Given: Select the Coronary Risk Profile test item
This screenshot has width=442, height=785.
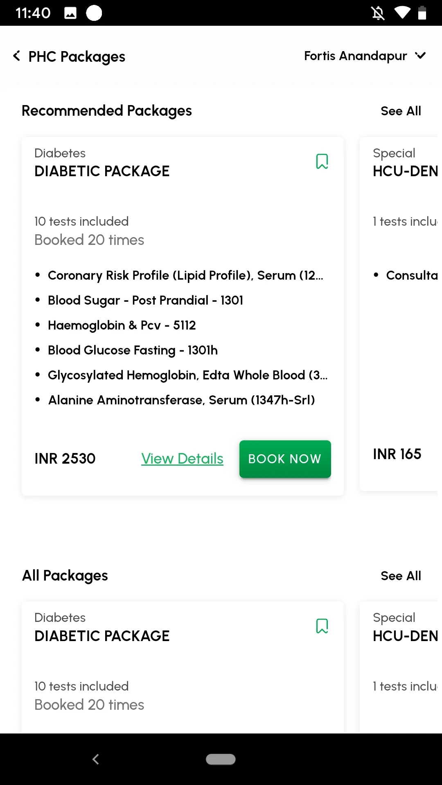Looking at the screenshot, I should click(x=185, y=276).
